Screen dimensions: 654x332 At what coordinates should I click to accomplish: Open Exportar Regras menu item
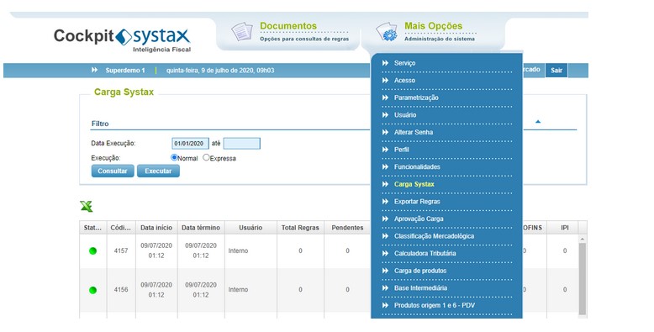click(417, 202)
